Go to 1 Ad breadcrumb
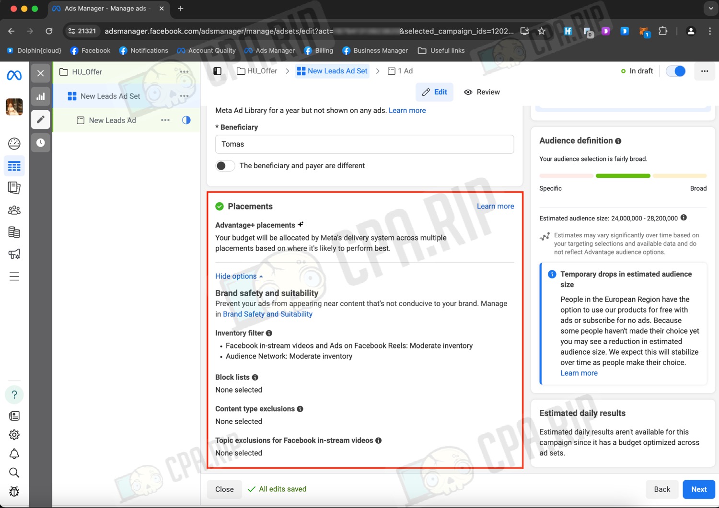This screenshot has height=508, width=719. click(x=400, y=71)
